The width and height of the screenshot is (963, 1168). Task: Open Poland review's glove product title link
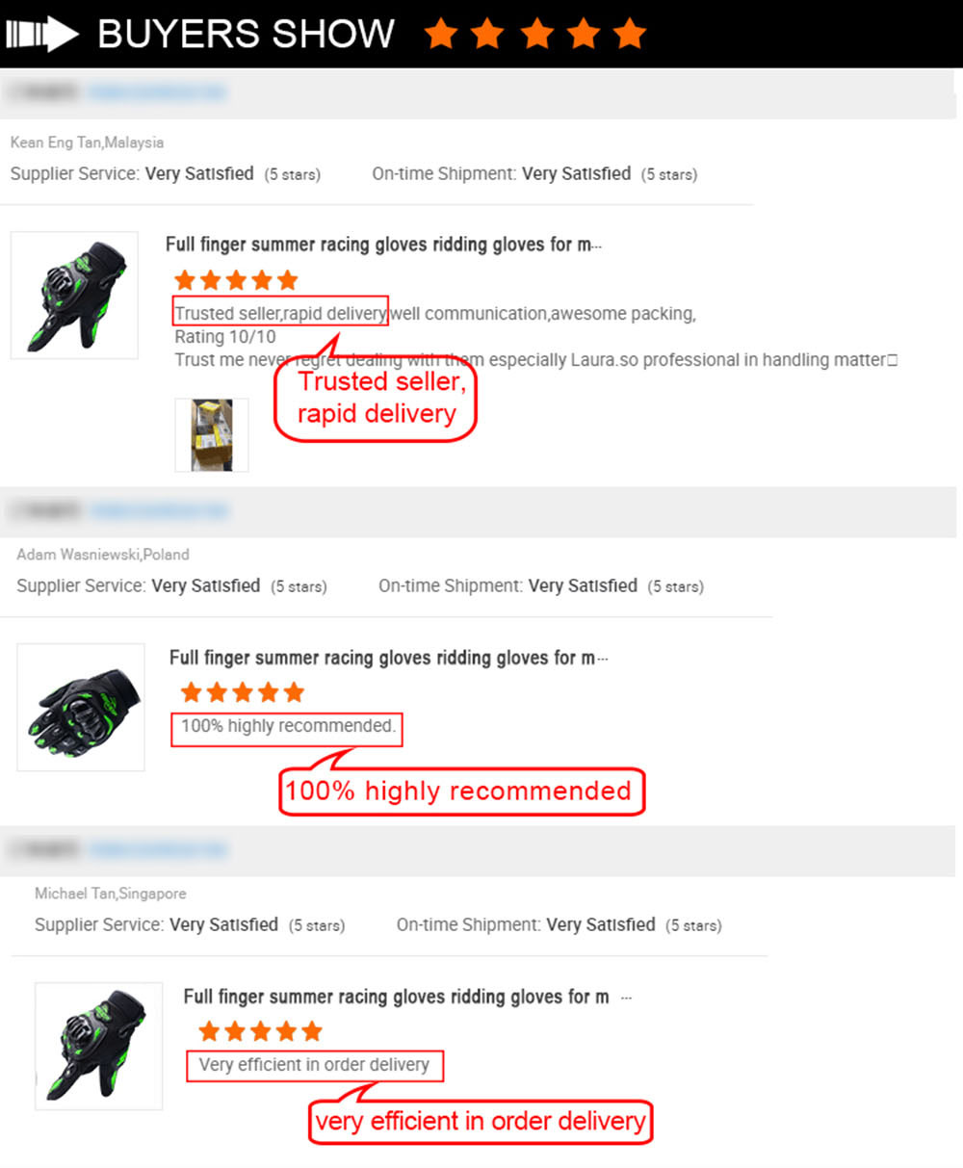(388, 659)
